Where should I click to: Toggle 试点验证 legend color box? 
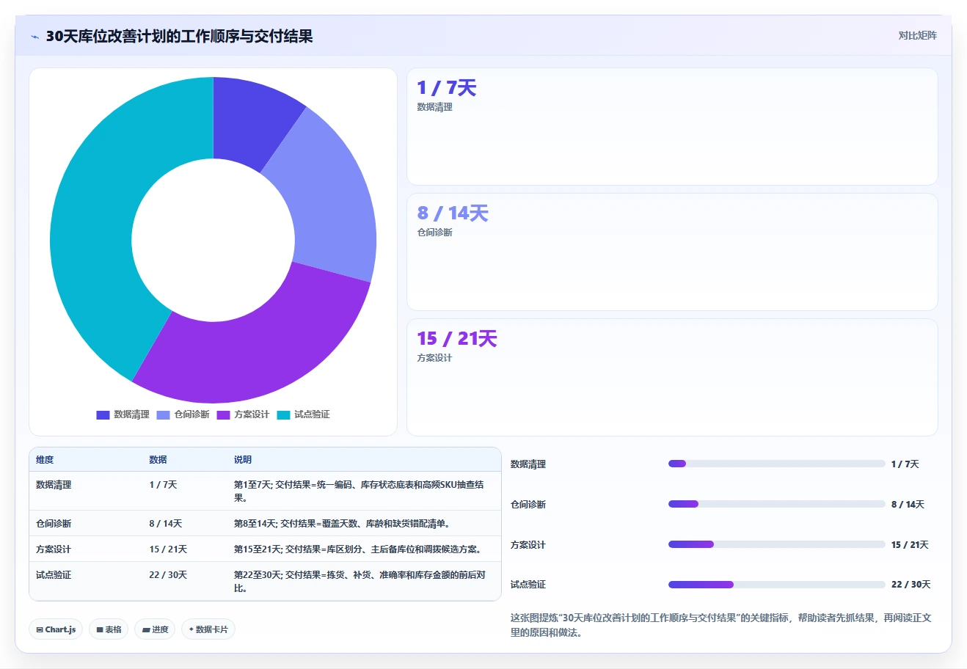(x=283, y=415)
